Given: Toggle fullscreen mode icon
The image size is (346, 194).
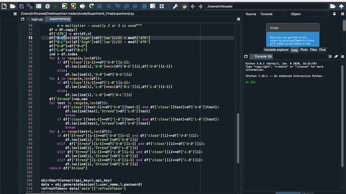Looking at the screenshot, I should pyautogui.click(x=162, y=6).
